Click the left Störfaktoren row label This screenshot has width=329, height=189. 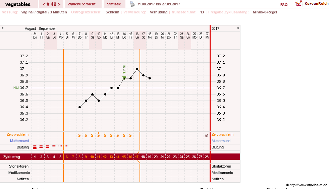pyautogui.click(x=19, y=166)
